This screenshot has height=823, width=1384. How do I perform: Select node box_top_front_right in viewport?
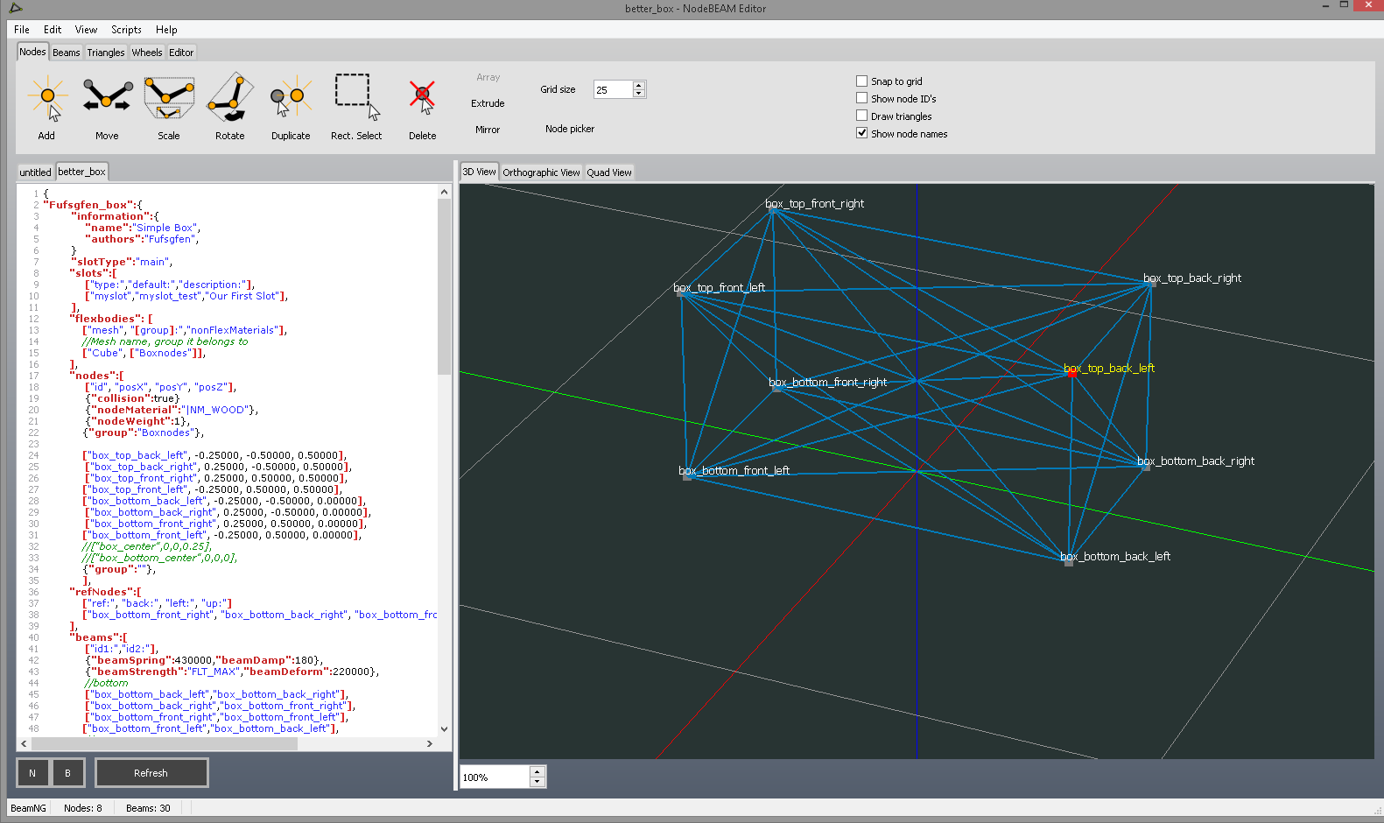772,210
